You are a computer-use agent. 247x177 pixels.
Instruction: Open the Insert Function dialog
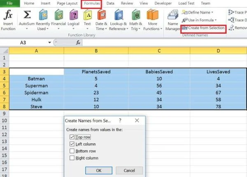coord(8,20)
